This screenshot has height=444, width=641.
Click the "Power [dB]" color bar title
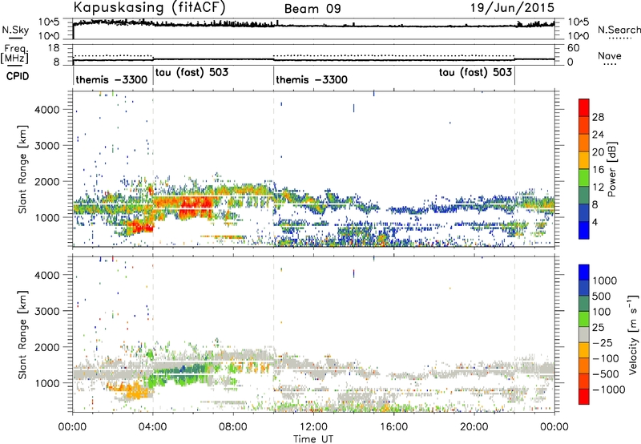point(612,169)
